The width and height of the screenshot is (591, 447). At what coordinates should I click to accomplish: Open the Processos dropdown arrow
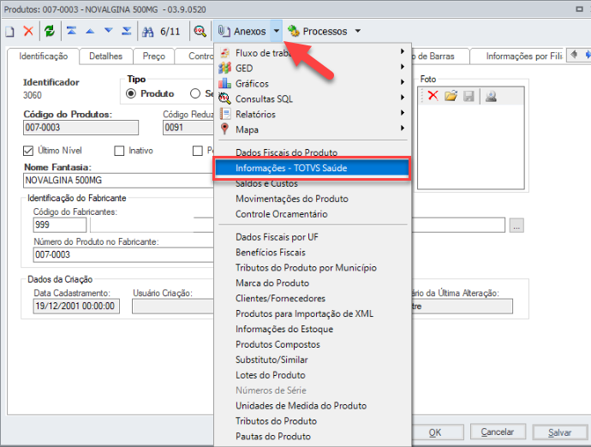[358, 31]
